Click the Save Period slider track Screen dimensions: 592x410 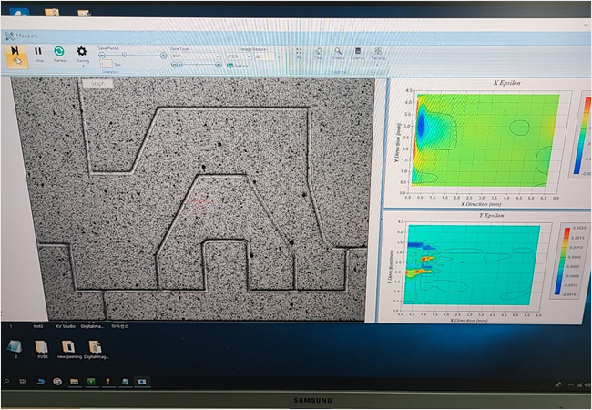point(128,56)
